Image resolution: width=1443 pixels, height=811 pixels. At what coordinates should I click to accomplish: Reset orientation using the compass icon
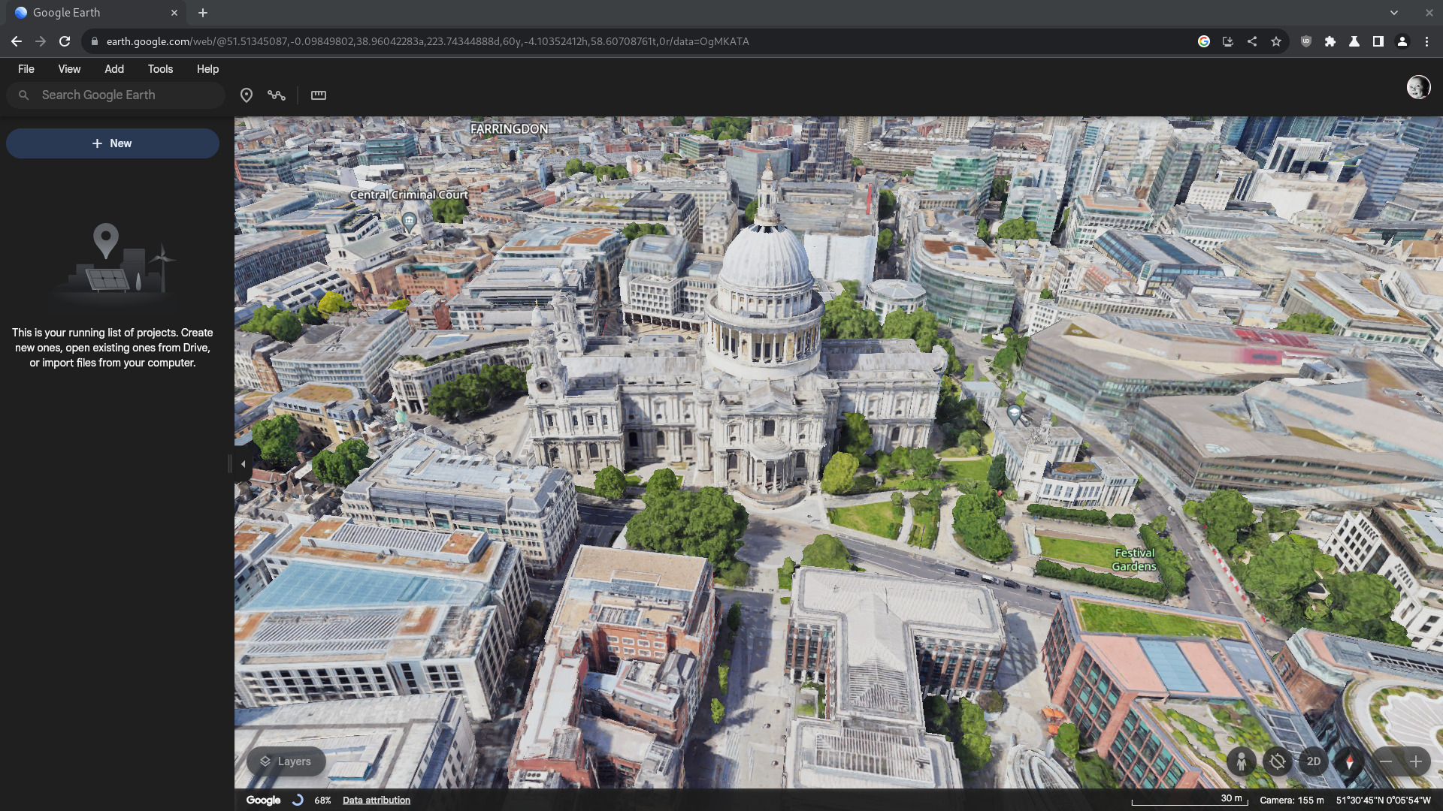(1350, 761)
